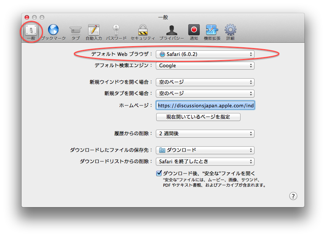Image resolution: width=326 pixels, height=237 pixels.
Task: Close the preferences window with red button
Action: tap(27, 17)
